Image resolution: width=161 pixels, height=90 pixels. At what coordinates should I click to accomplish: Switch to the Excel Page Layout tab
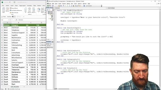click(22, 5)
